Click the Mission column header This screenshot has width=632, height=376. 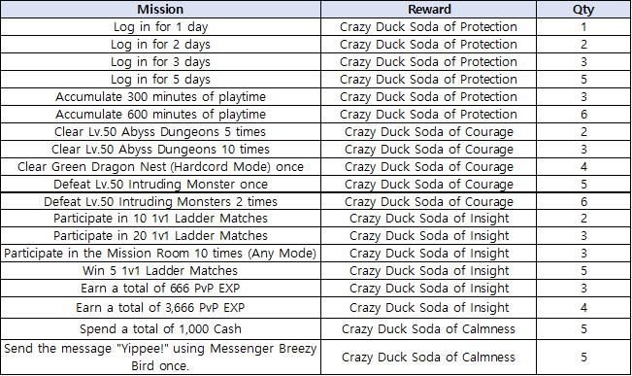click(160, 9)
